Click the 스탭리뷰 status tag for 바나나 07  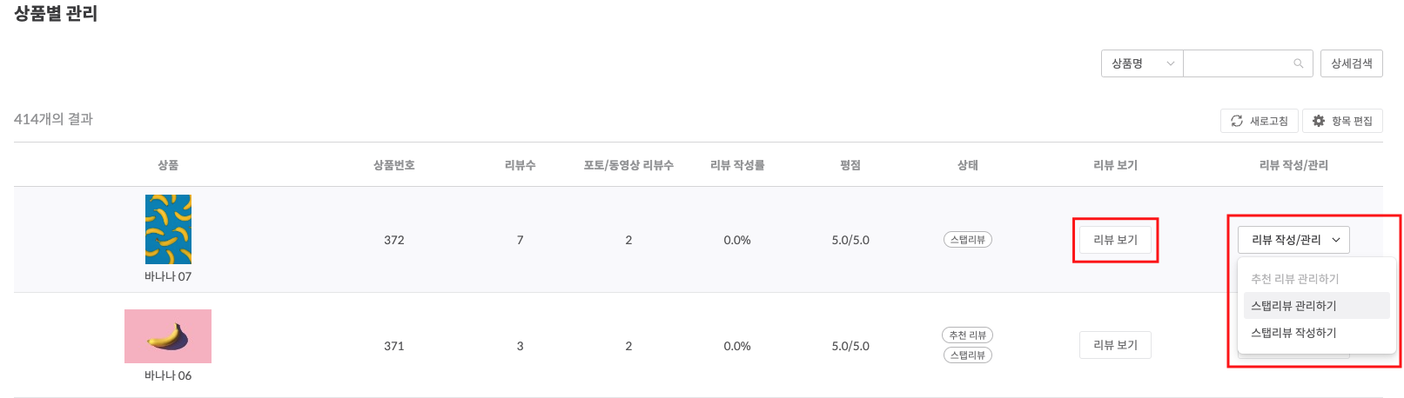(968, 240)
